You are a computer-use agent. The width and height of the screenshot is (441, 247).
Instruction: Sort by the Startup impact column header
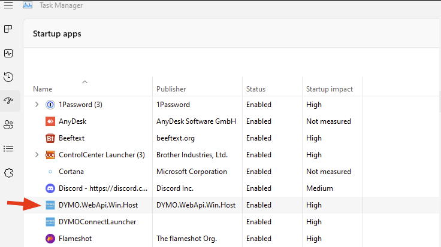pos(330,89)
